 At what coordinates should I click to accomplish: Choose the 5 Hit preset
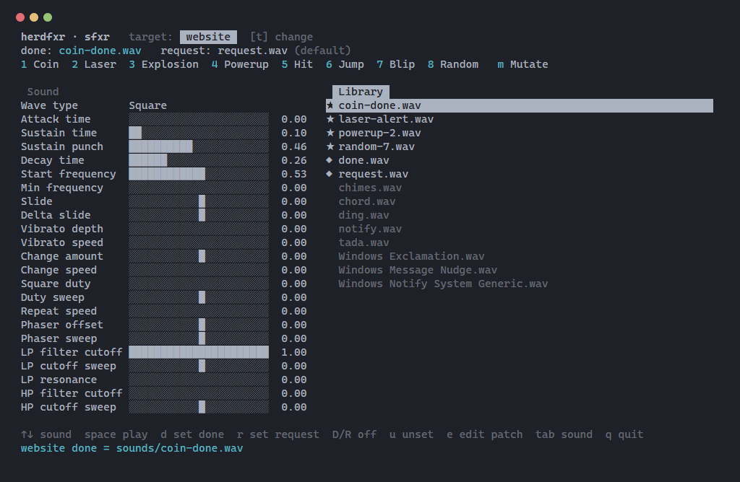297,64
